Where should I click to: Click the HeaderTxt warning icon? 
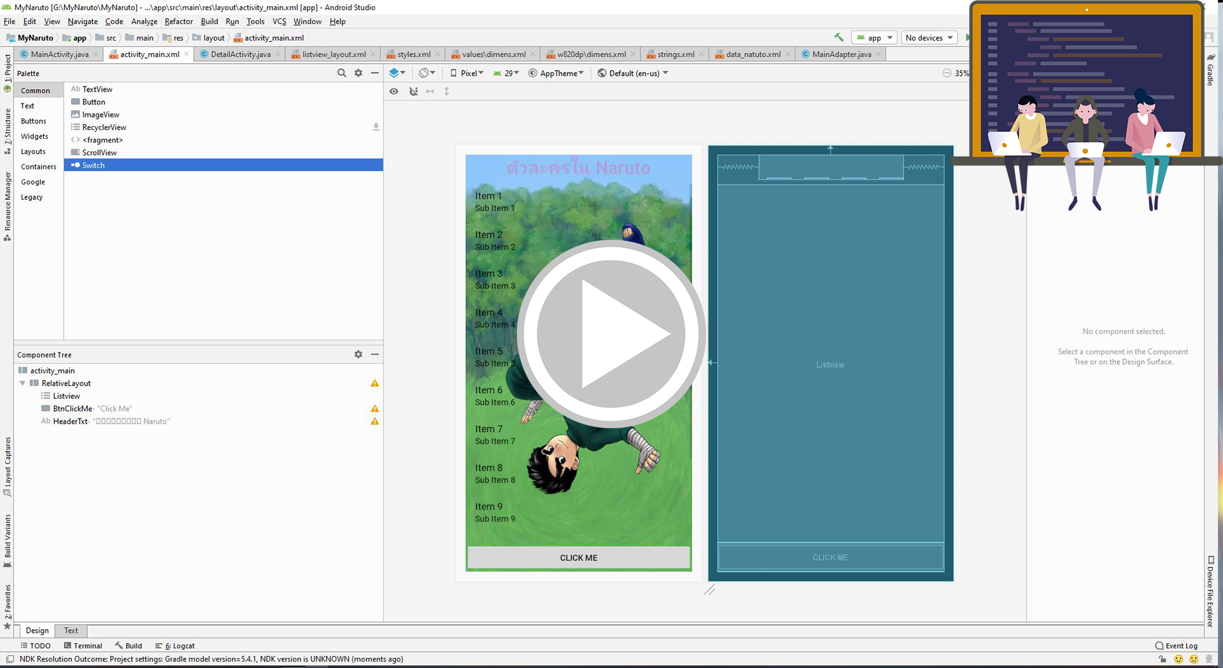pyautogui.click(x=375, y=421)
